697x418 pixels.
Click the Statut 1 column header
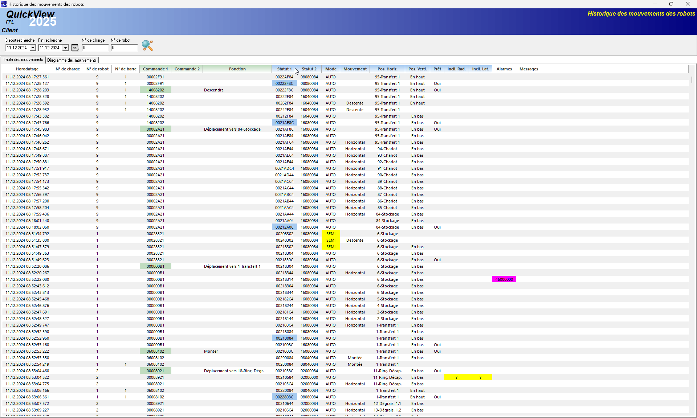tap(284, 69)
